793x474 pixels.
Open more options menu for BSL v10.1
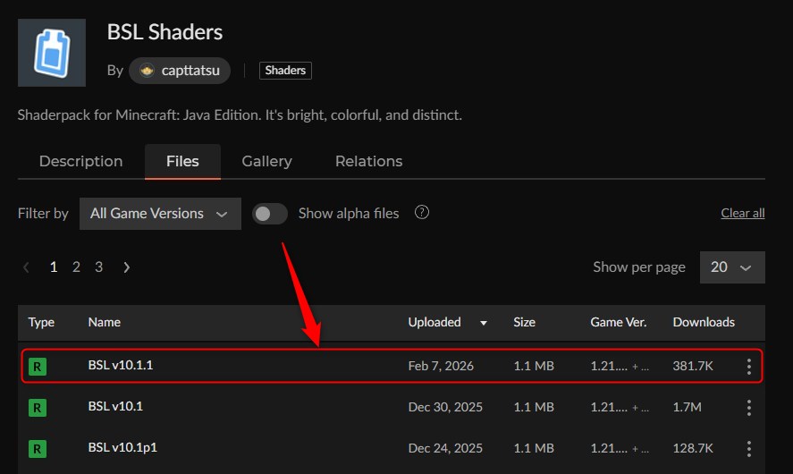(x=749, y=408)
